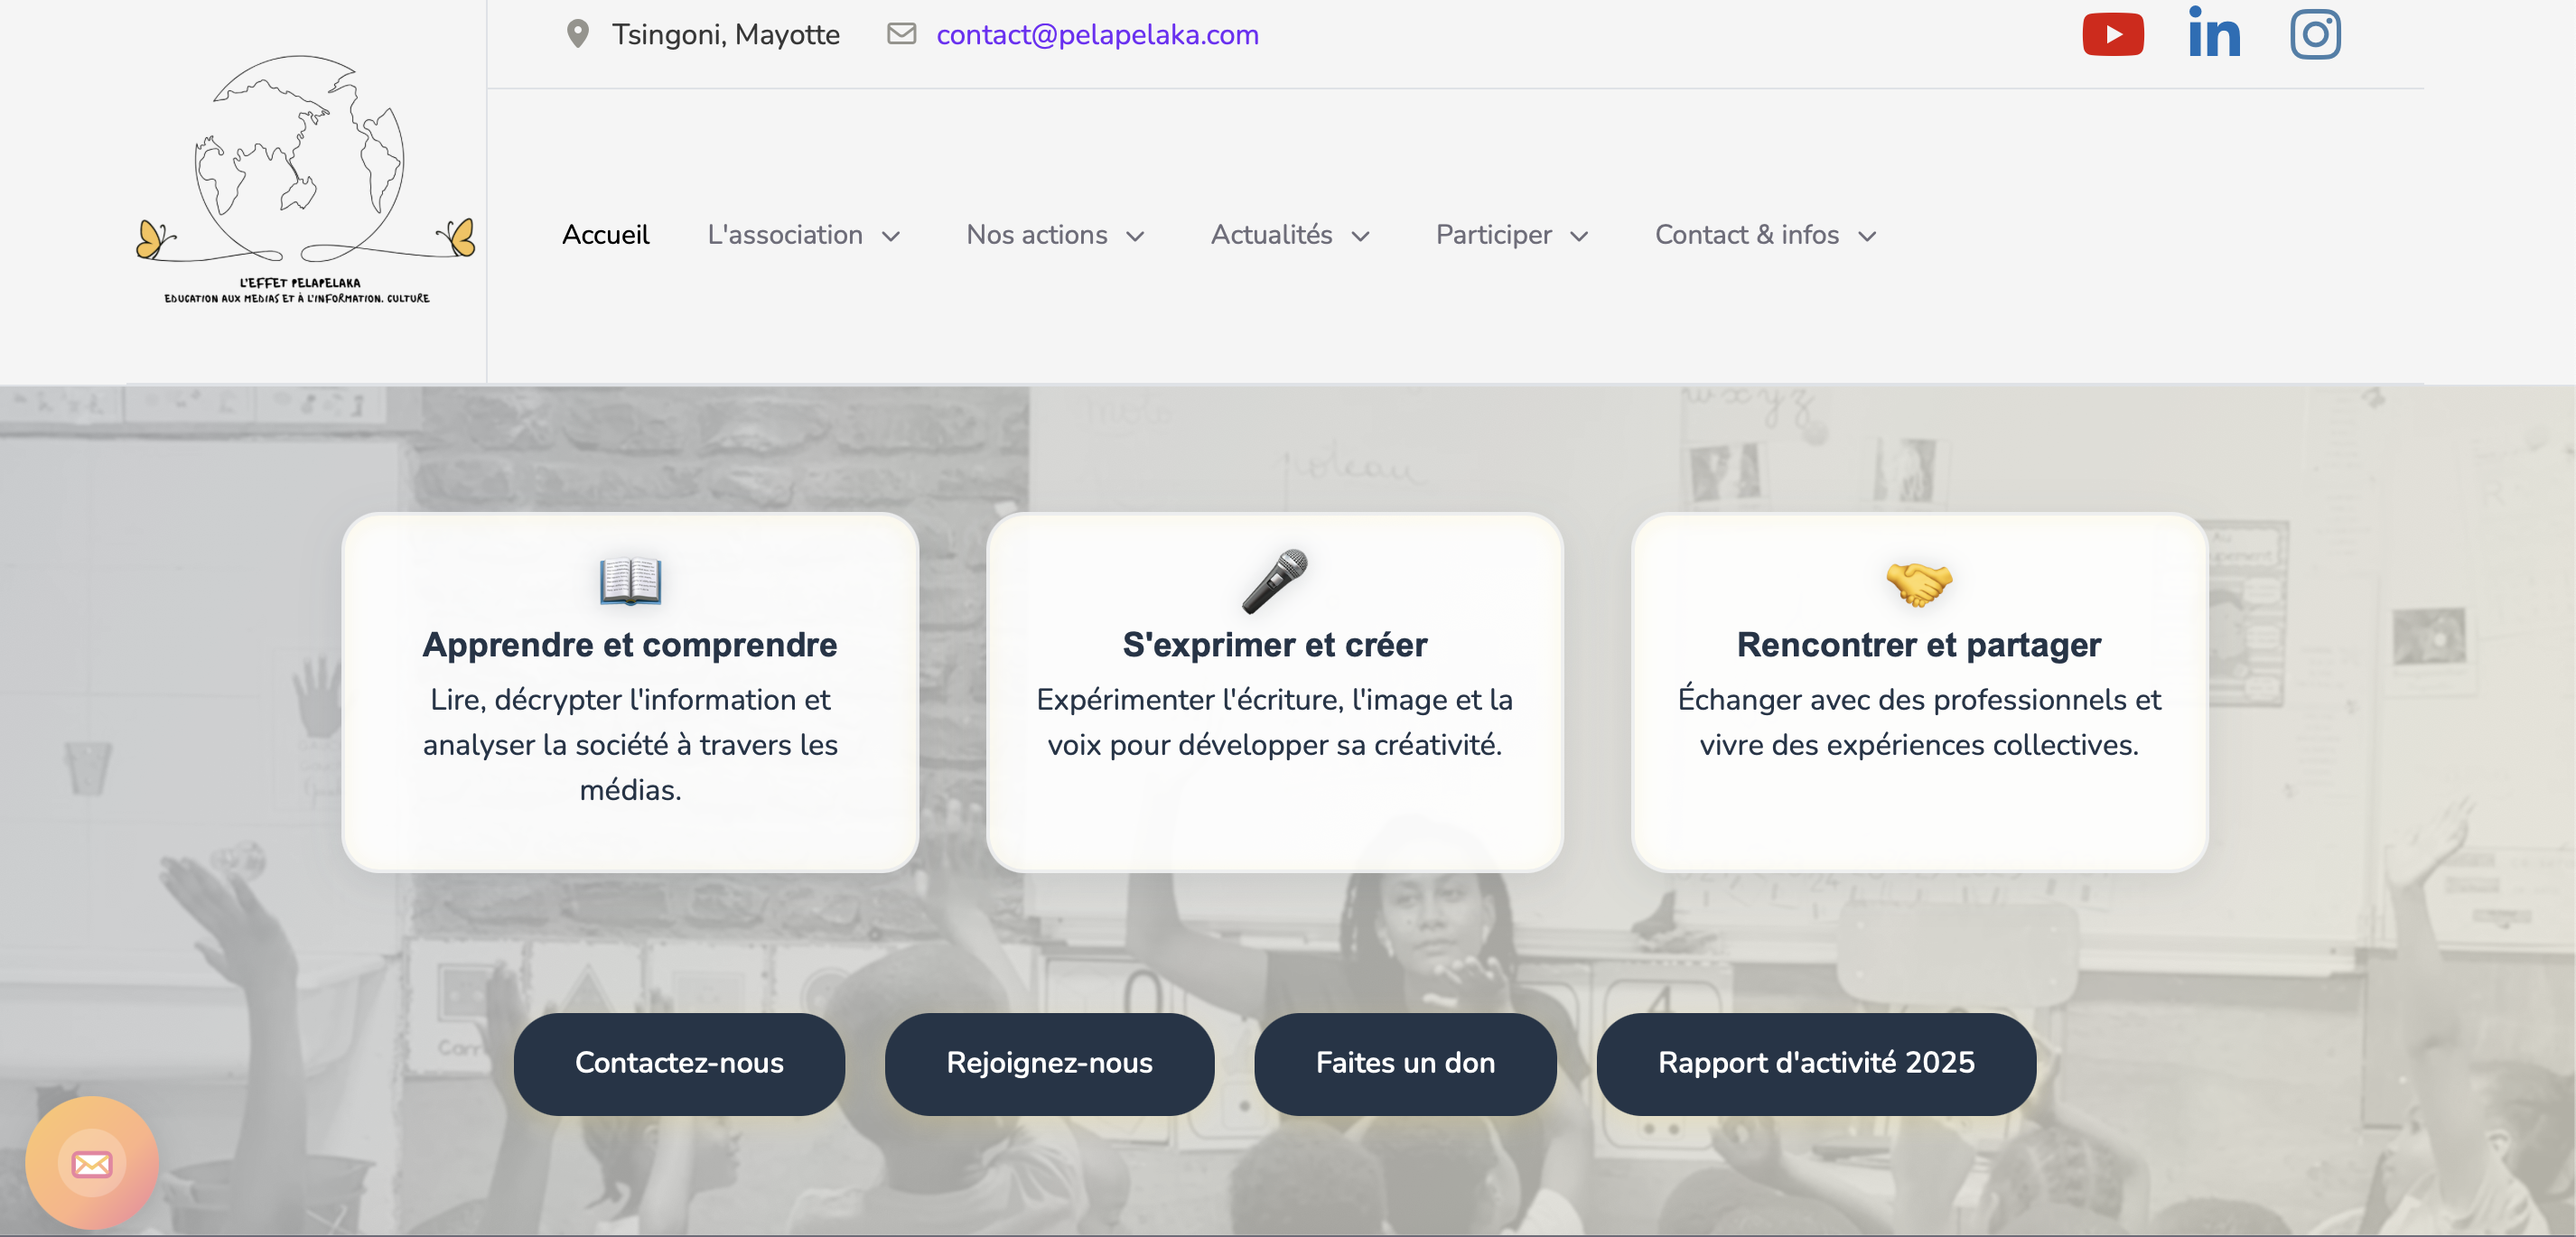The image size is (2576, 1237).
Task: Click the envelope icon next to the email
Action: coord(902,33)
